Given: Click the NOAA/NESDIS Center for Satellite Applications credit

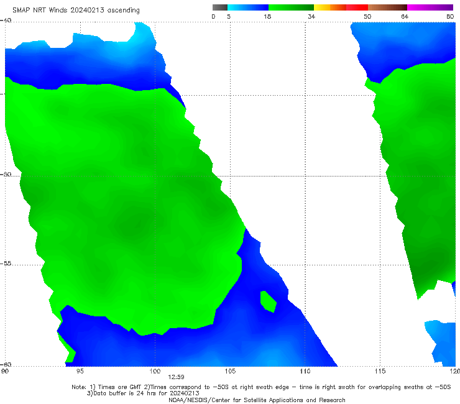Looking at the screenshot, I should (257, 400).
